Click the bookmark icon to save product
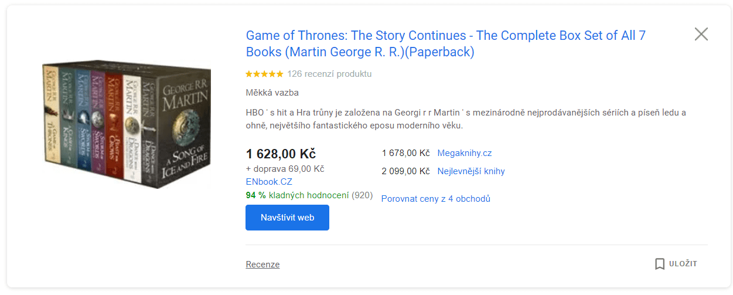733x295 pixels. pos(660,264)
